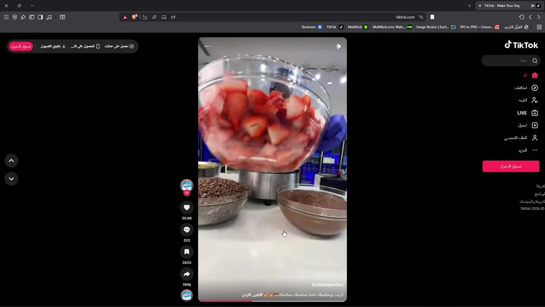Follow creator via red plus badge
The height and width of the screenshot is (307, 545).
pyautogui.click(x=186, y=193)
